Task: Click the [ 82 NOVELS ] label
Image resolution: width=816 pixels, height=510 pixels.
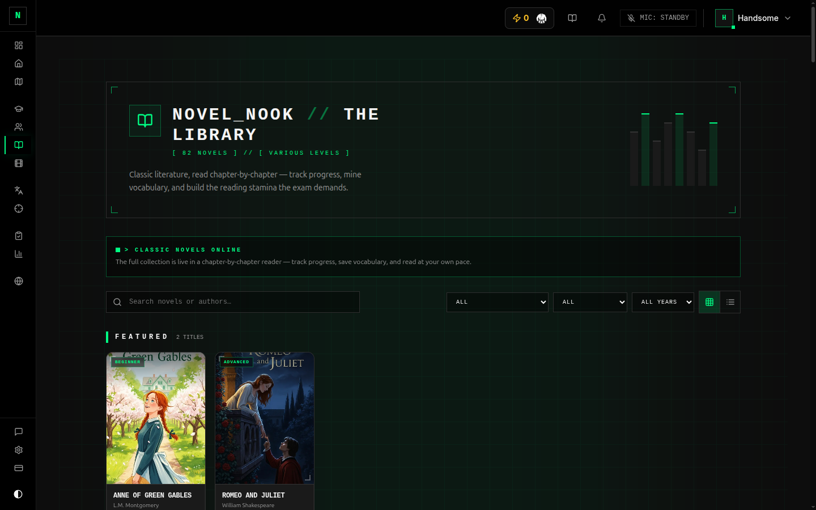Action: [x=205, y=153]
